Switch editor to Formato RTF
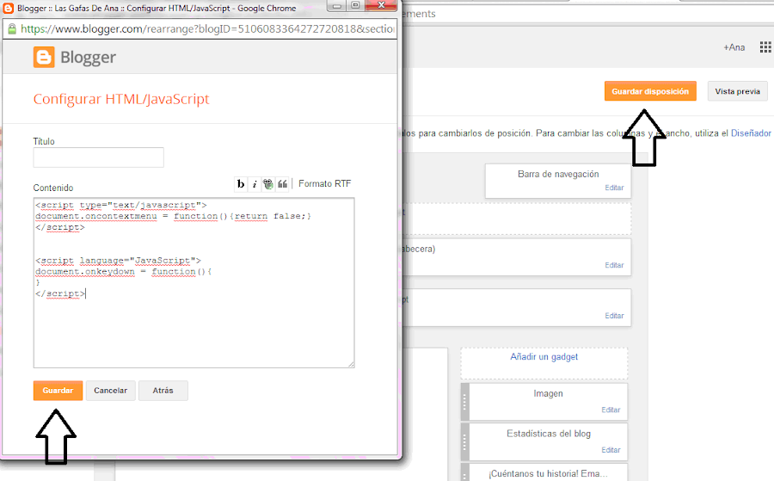This screenshot has height=481, width=774. pyautogui.click(x=324, y=183)
